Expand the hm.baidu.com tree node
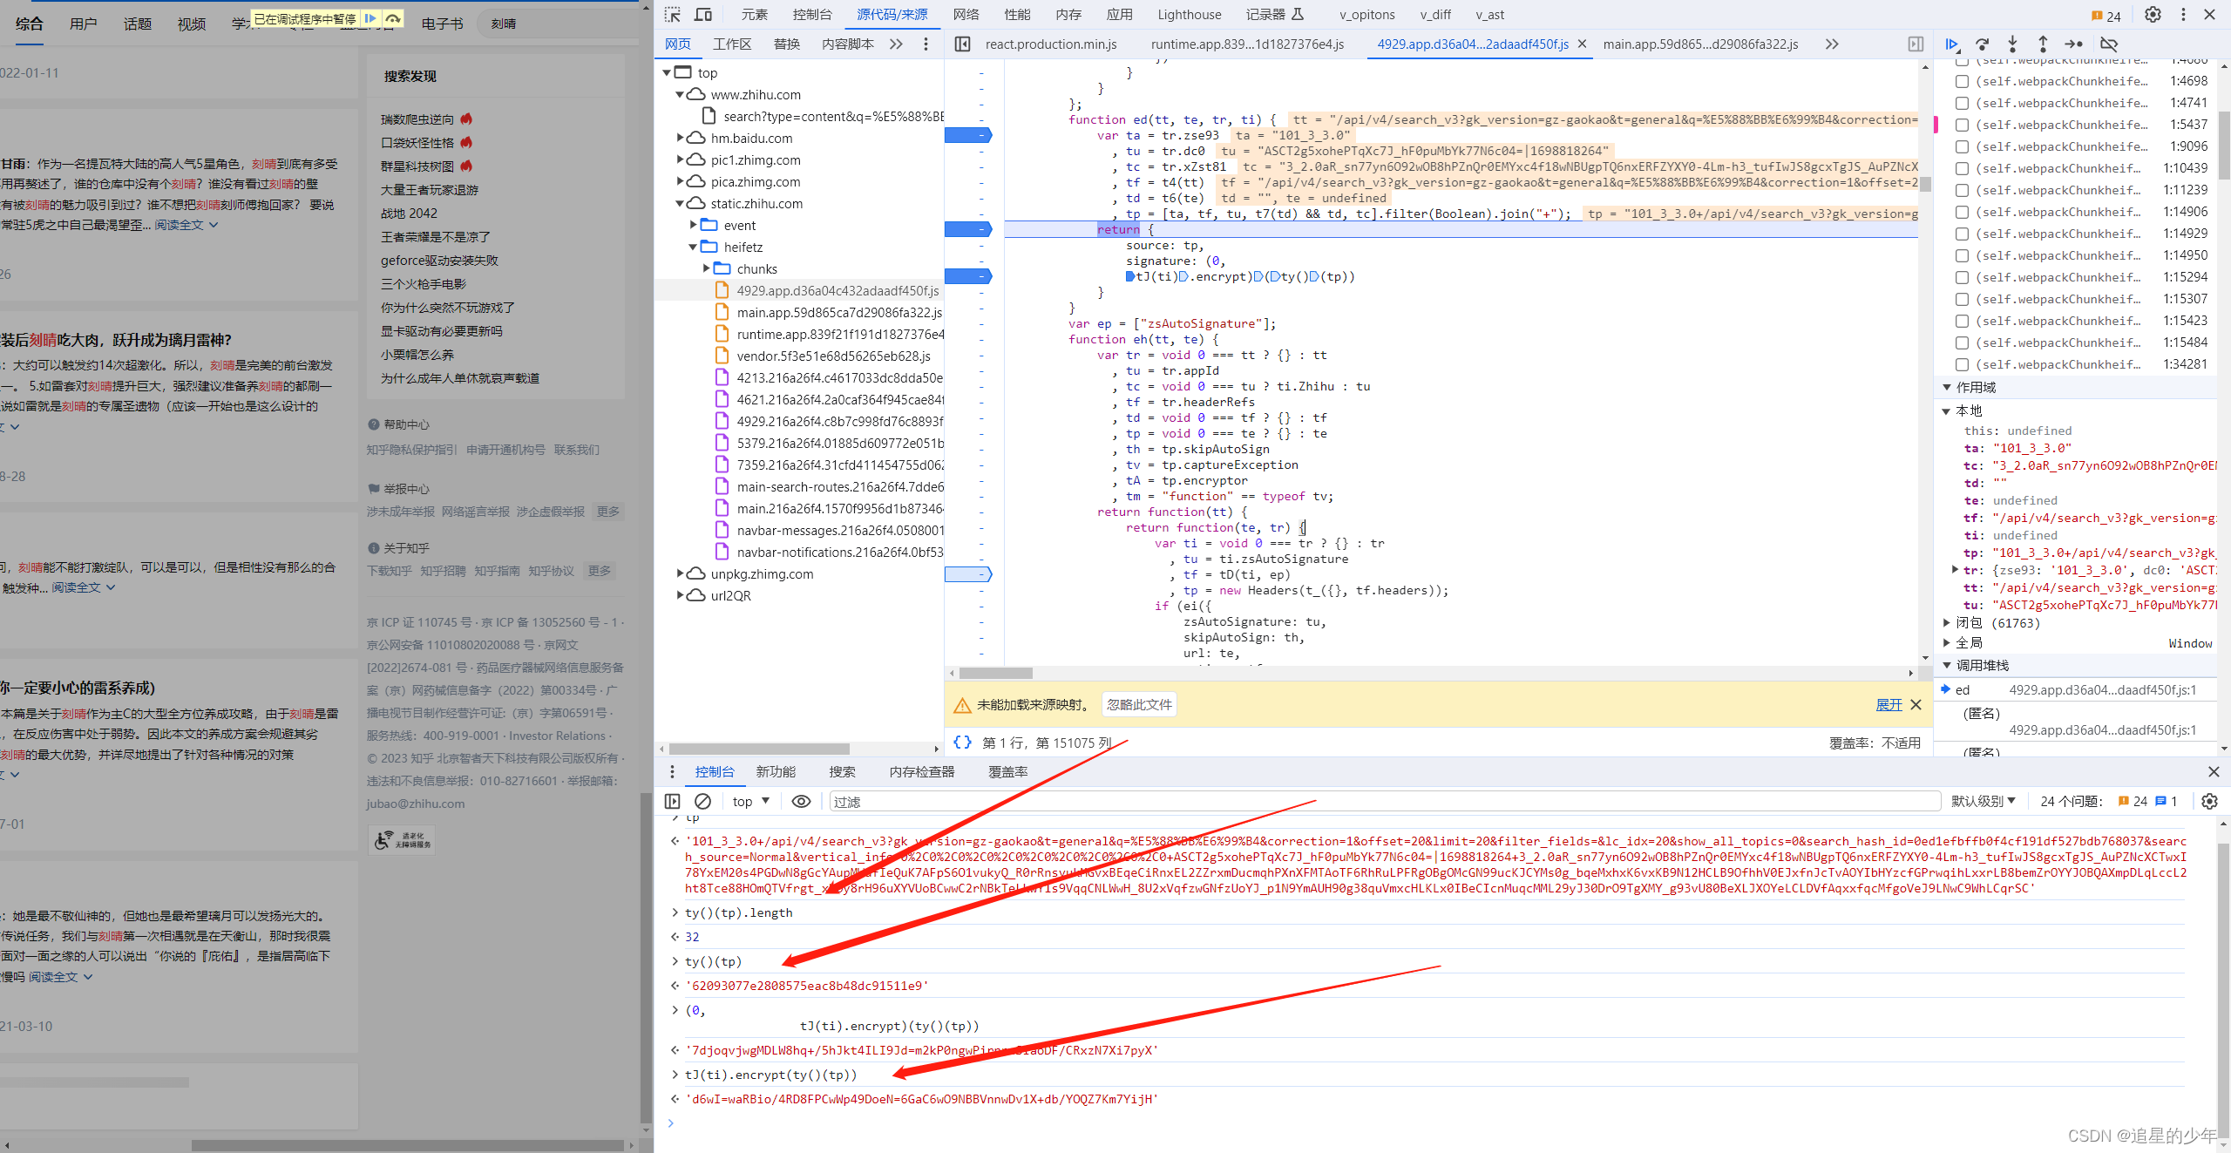 pyautogui.click(x=681, y=138)
